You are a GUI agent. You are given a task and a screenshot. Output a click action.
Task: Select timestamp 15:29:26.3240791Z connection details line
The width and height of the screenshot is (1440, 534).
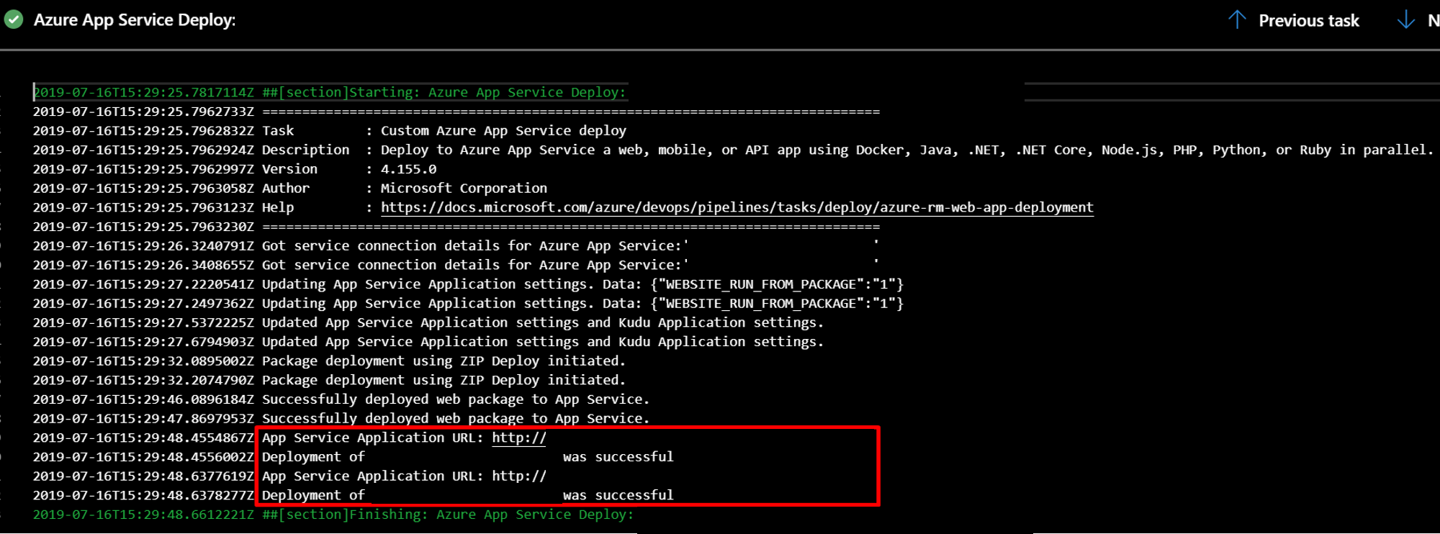pyautogui.click(x=456, y=246)
